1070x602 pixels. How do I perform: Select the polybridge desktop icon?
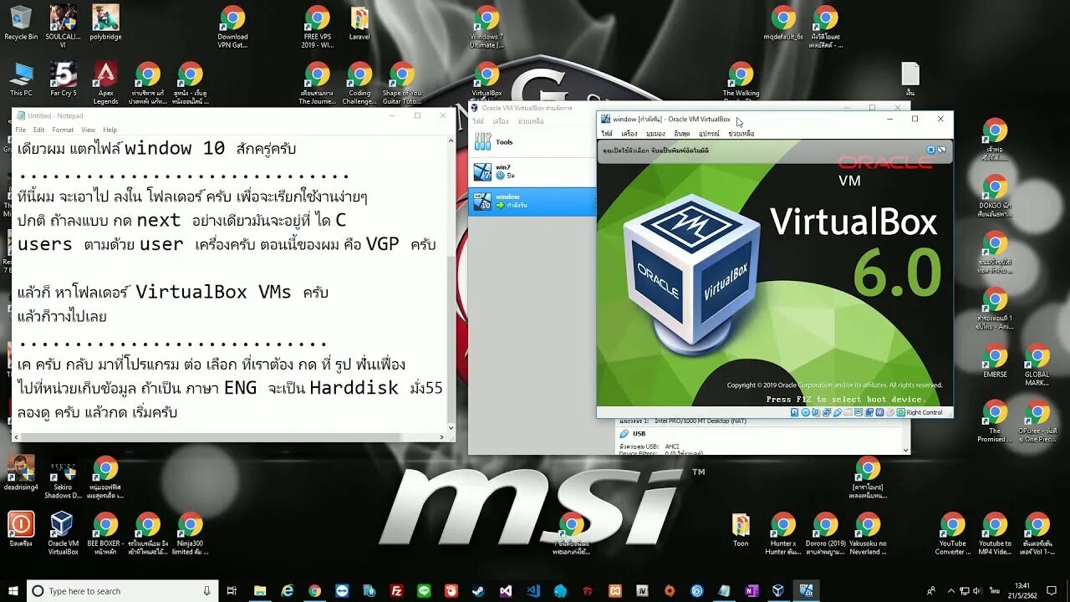click(x=105, y=23)
